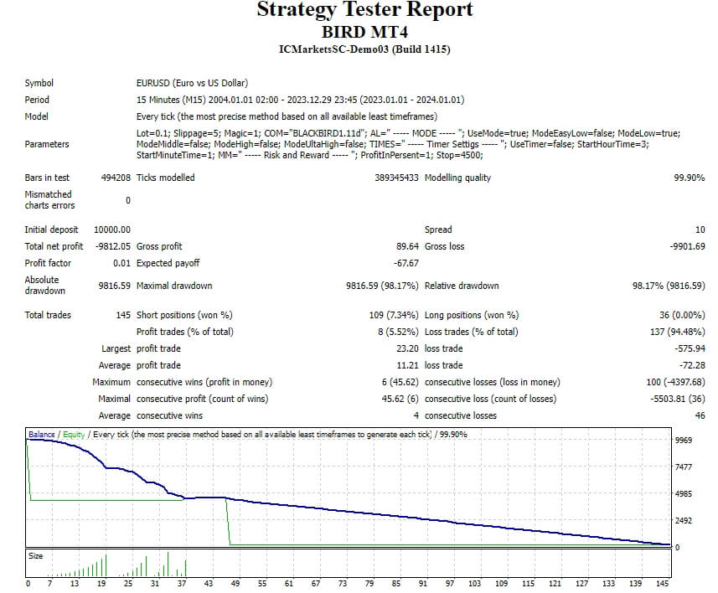Click the green equity drop line on the chart
Viewport: 718px width, 593px height.
pos(225,519)
